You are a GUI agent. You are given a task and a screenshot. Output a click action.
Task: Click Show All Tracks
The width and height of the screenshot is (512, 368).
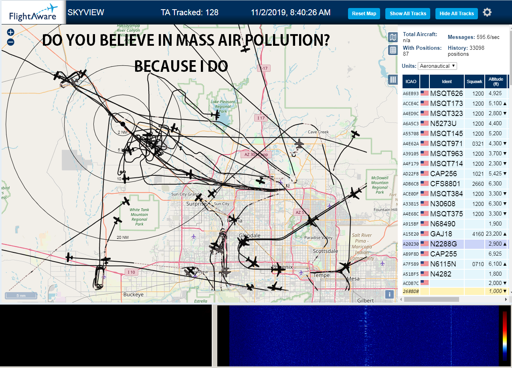[408, 13]
